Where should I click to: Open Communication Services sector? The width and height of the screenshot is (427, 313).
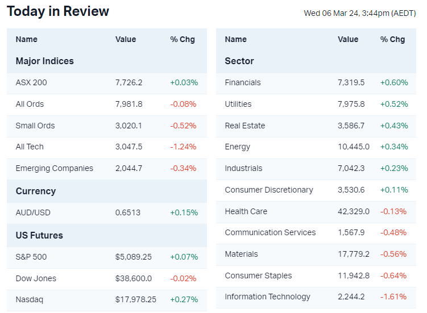pos(270,232)
